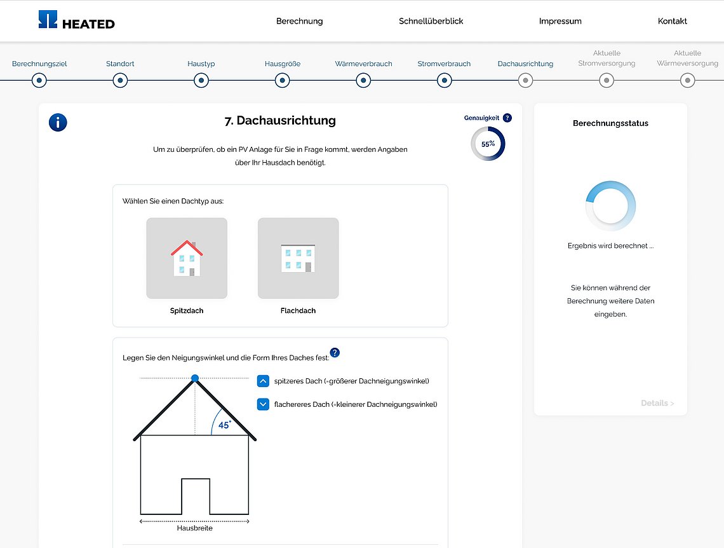Open the Berechnung menu item
The width and height of the screenshot is (724, 548).
click(299, 21)
